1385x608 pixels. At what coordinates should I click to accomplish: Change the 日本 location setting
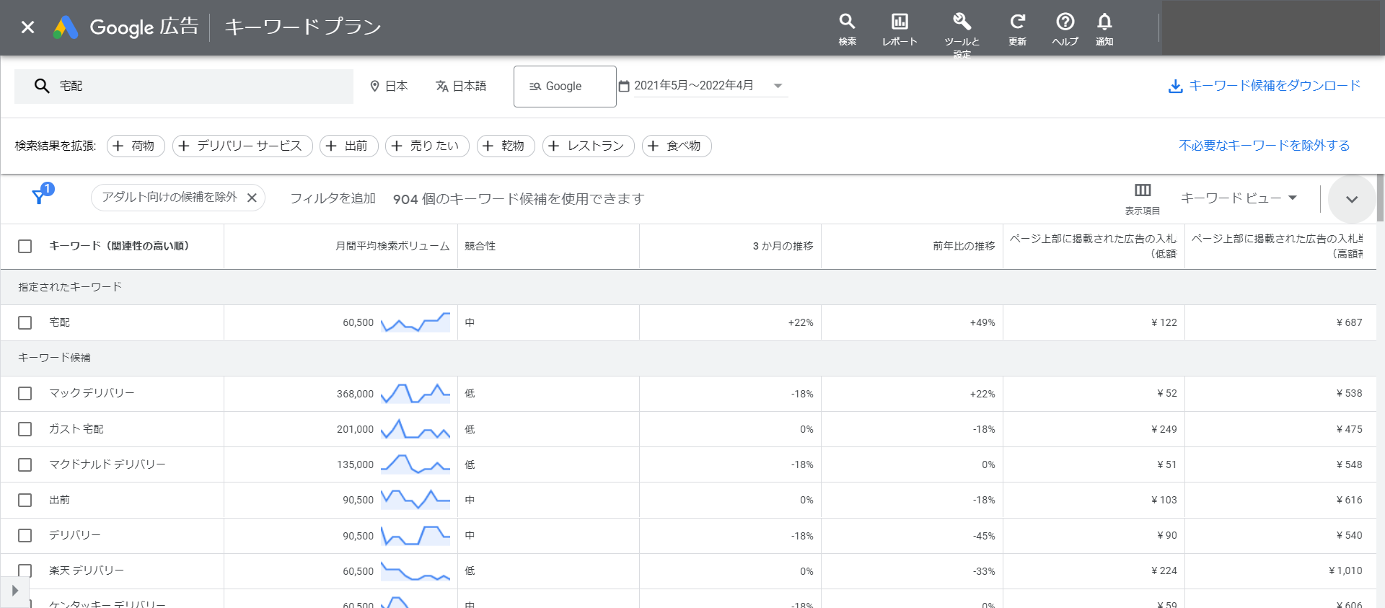(x=389, y=86)
